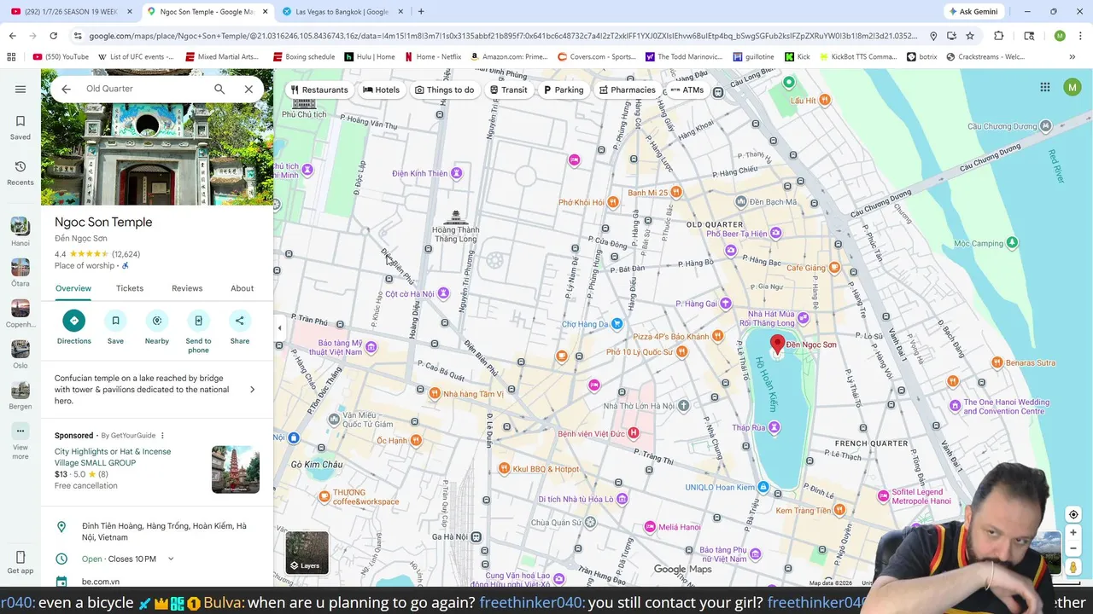The image size is (1093, 614).
Task: Reload the page
Action: click(x=53, y=36)
